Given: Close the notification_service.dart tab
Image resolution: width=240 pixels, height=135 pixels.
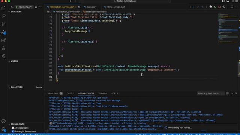Looking at the screenshot, I should (79, 7).
